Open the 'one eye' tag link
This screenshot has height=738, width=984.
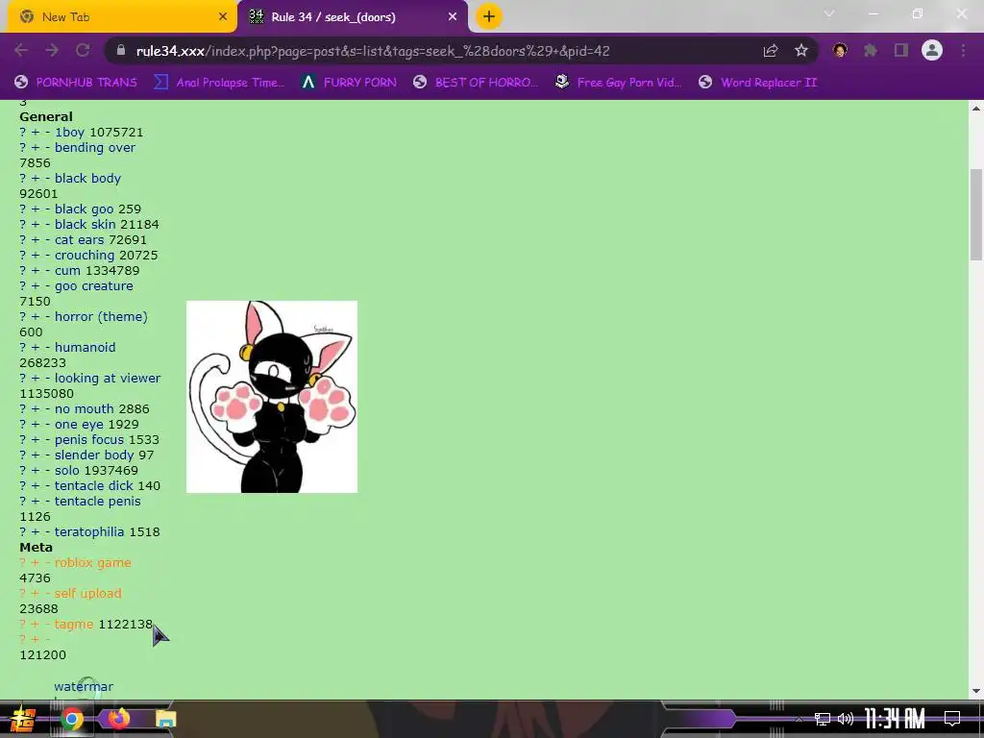point(79,424)
